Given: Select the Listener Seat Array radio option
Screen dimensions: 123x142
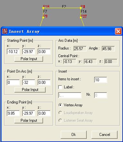Looking at the screenshot, I should point(60,120).
